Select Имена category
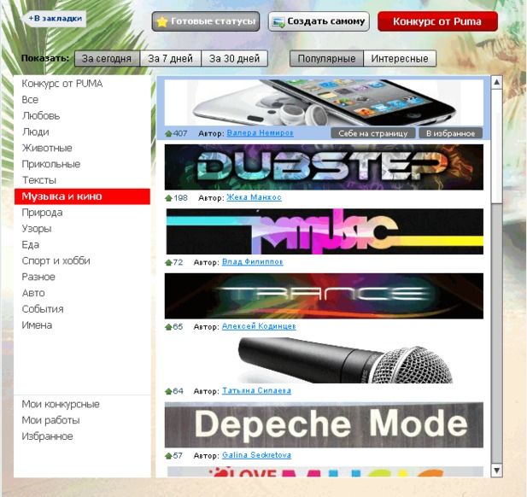The height and width of the screenshot is (497, 527). 82,325
